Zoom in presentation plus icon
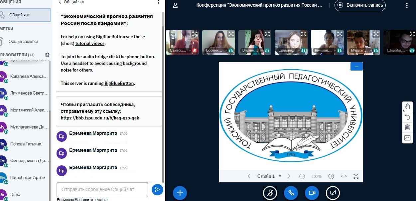This screenshot has width=416, height=201. [331, 176]
